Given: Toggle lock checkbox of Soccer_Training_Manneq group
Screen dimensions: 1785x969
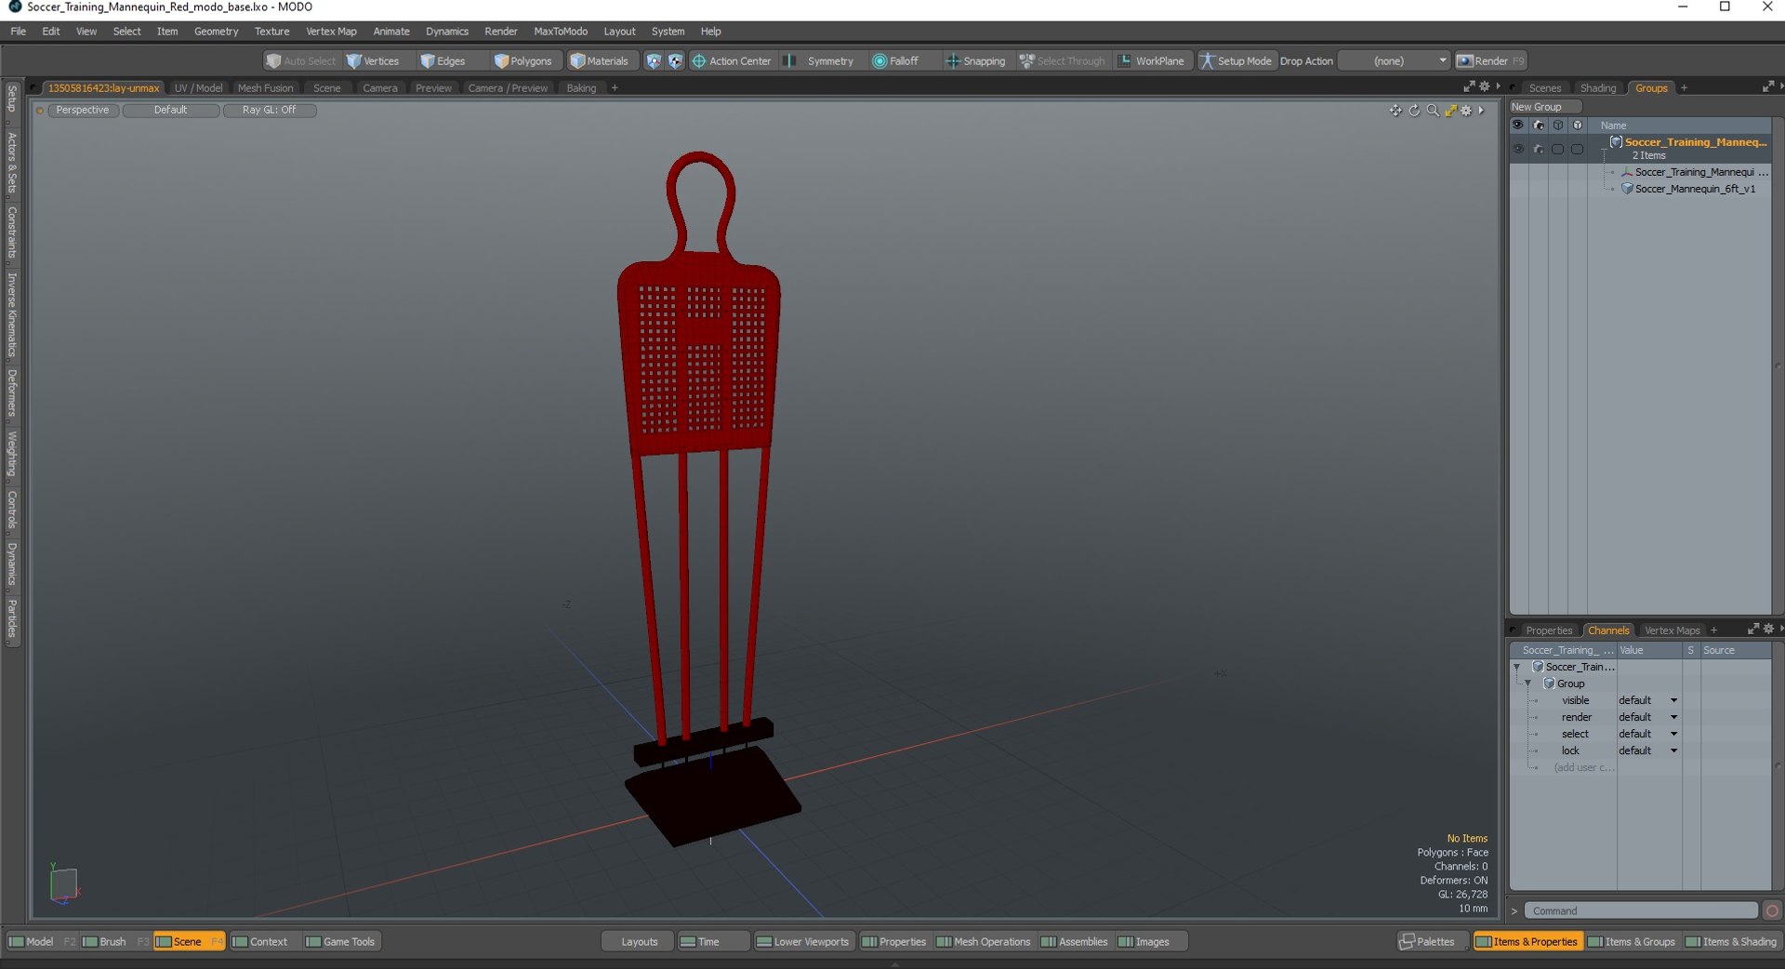Looking at the screenshot, I should [1578, 149].
